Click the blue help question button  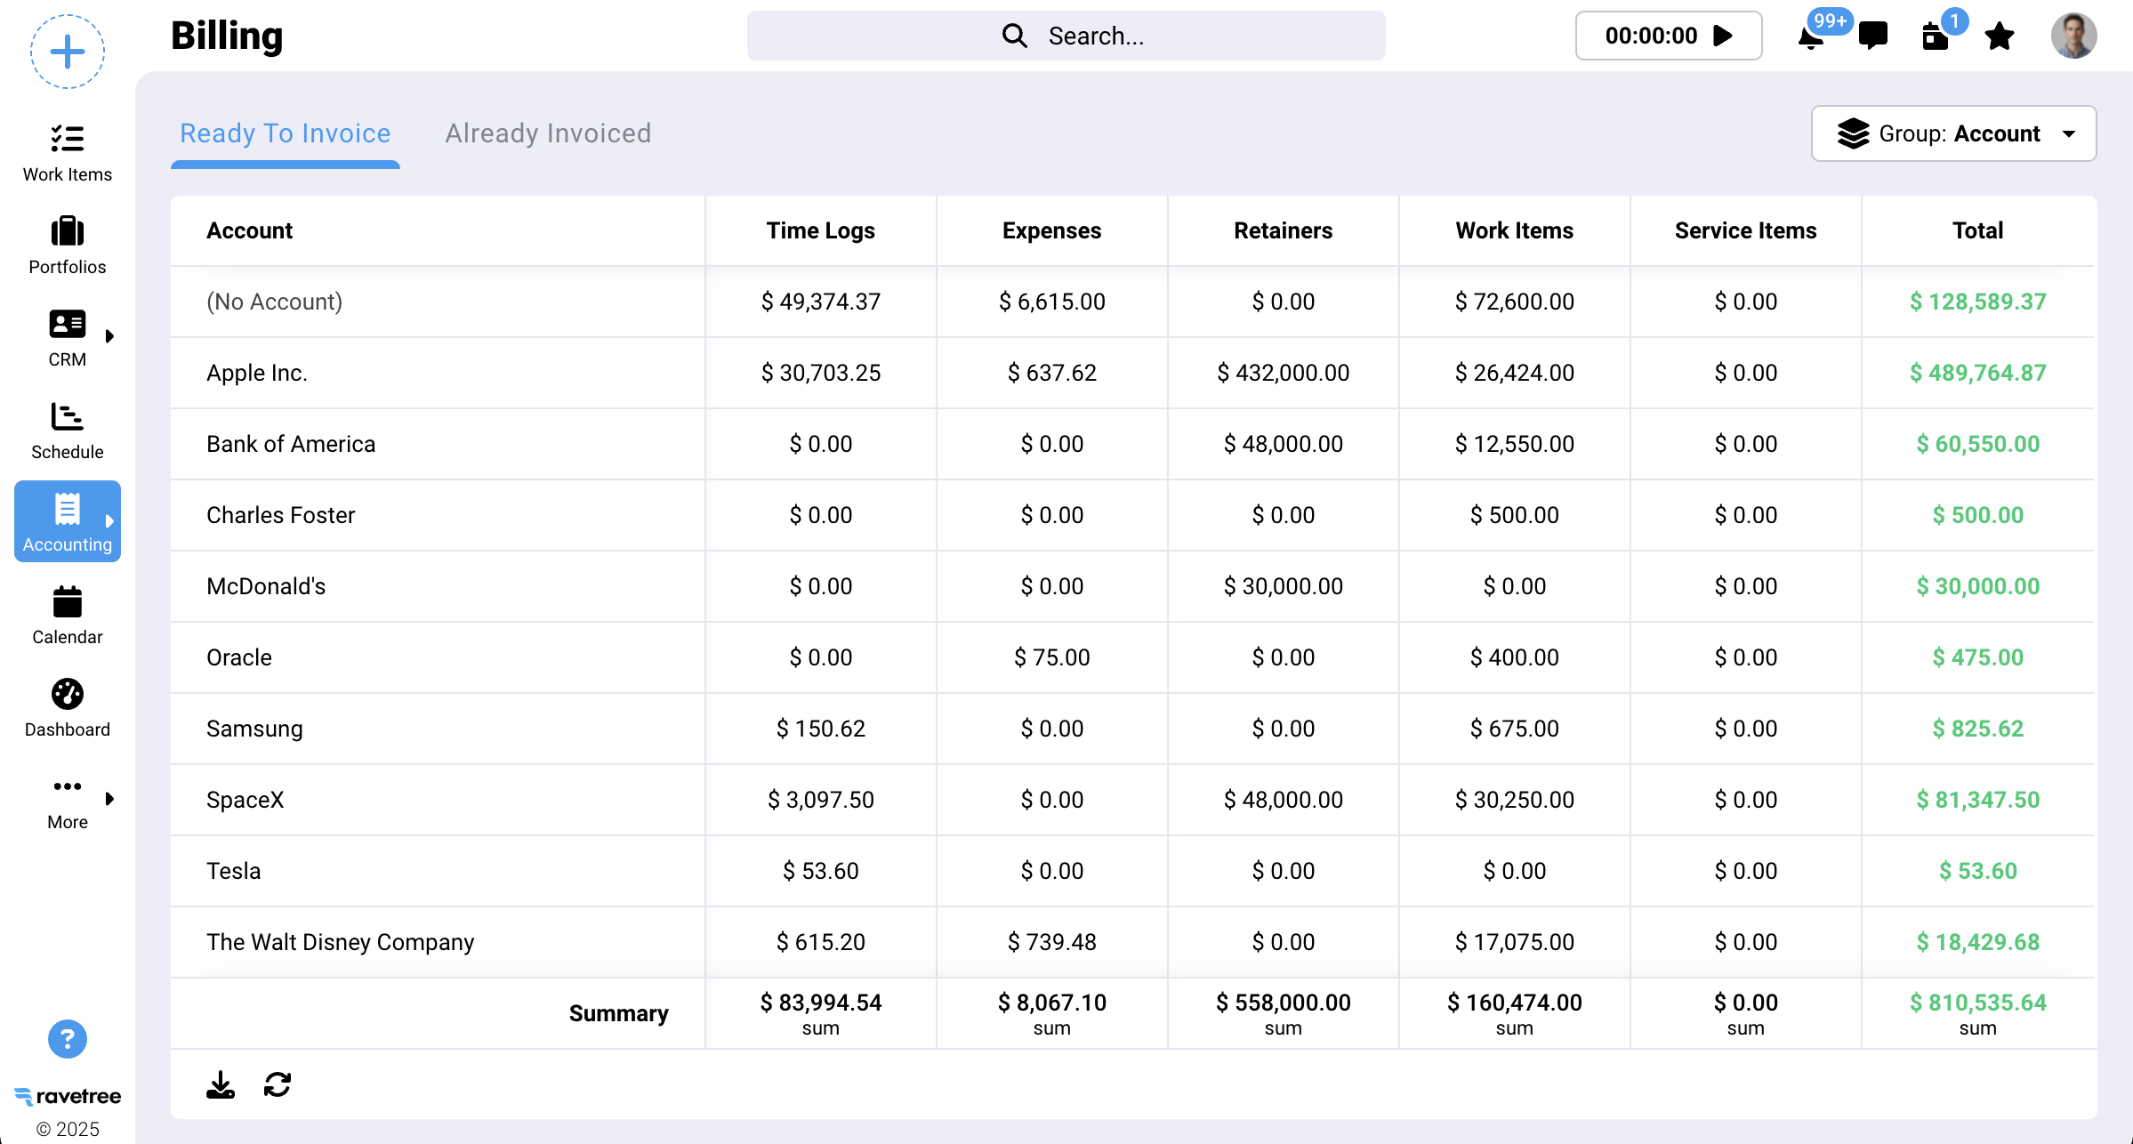[x=68, y=1039]
